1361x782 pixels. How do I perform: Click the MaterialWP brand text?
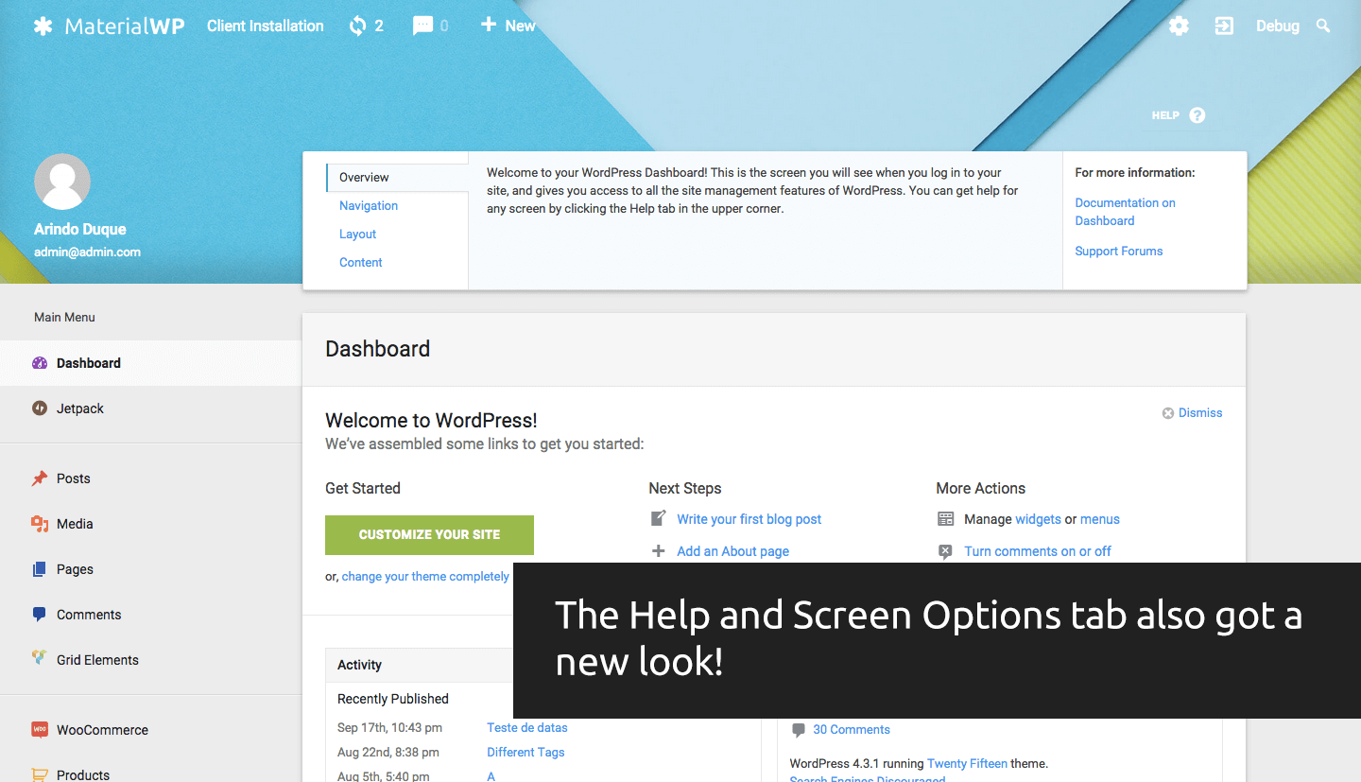[x=125, y=26]
